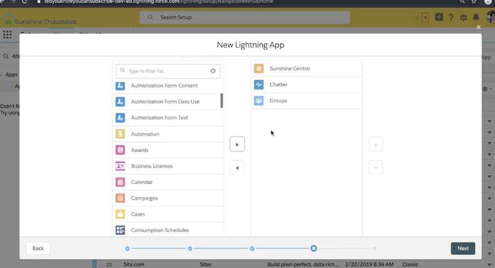Go to first step in progress indicator
Screen dimensions: 495x268
click(127, 249)
